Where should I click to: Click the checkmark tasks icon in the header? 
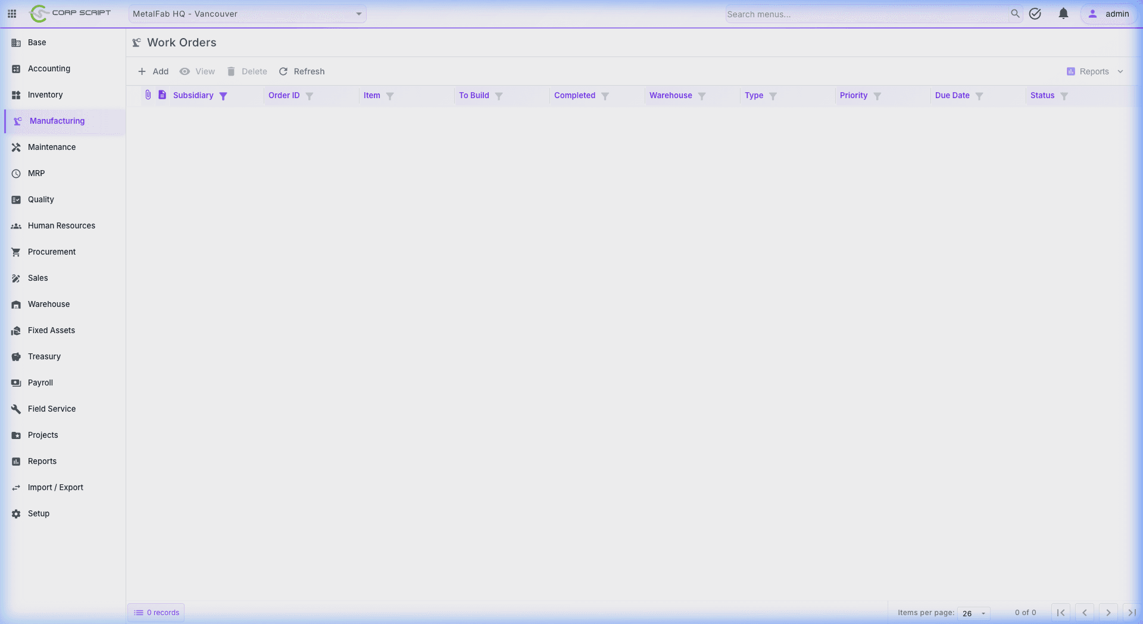pyautogui.click(x=1035, y=14)
